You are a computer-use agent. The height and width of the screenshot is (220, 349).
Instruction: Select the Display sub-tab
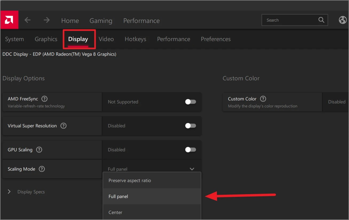point(78,39)
